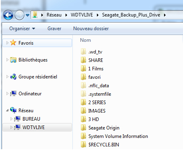This screenshot has width=183, height=150.
Task: Open dropdown arrow after Réseau breadcrumb
Action: point(66,15)
